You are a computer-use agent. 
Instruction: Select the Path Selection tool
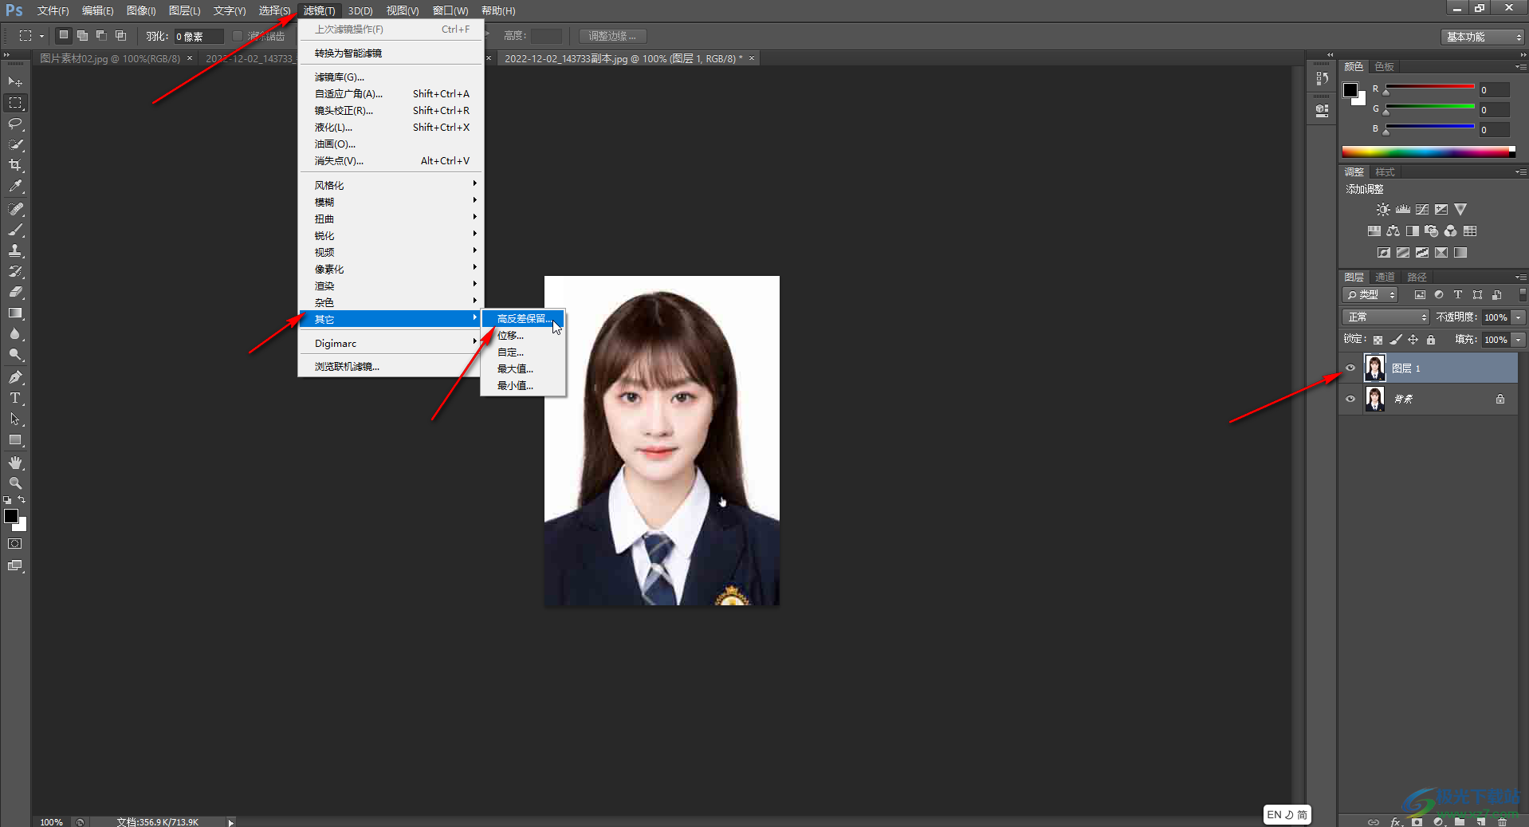coord(15,419)
